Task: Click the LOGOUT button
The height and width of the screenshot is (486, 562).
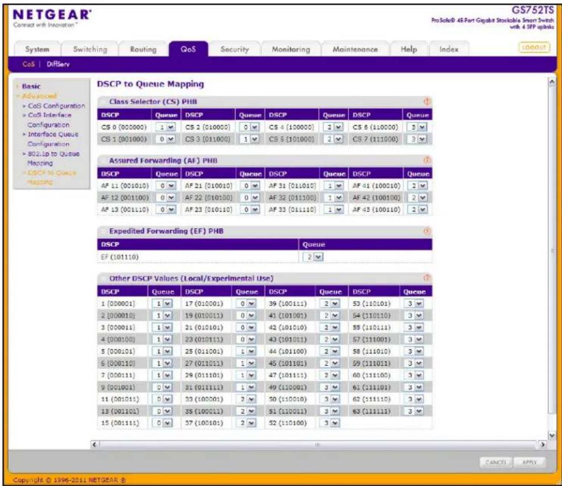Action: 534,47
